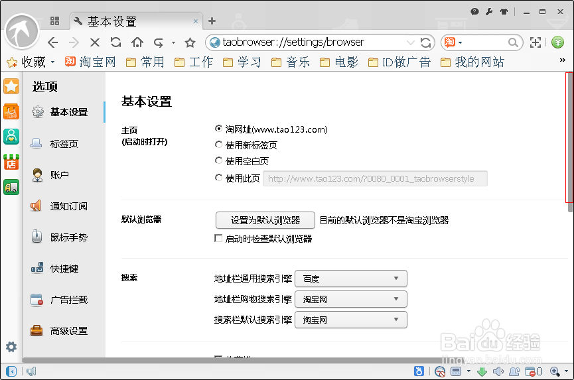Open 标签页 settings section
The height and width of the screenshot is (380, 574).
64,144
